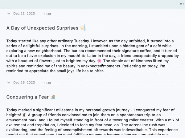This screenshot has width=185, height=138.
Task: Click the coffee cup emoji in text
Action: (x=83, y=56)
